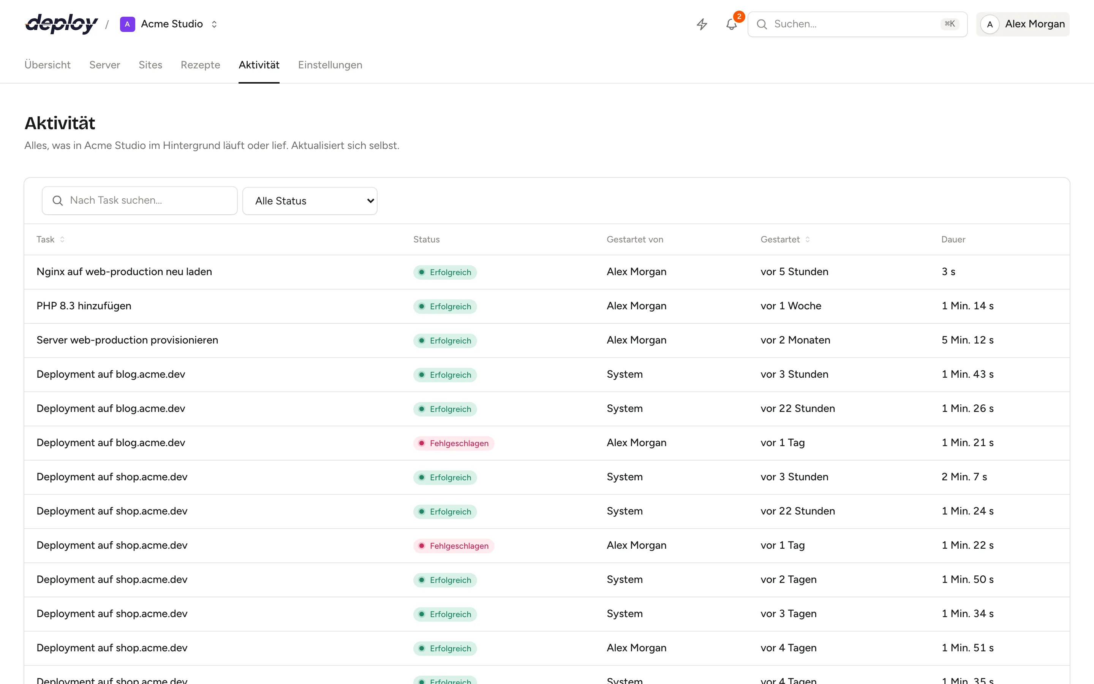The width and height of the screenshot is (1094, 684).
Task: Open the Rezepte tab
Action: [x=200, y=65]
